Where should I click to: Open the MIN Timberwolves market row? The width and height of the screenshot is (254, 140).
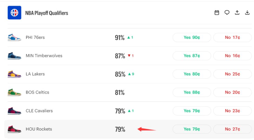pyautogui.click(x=130, y=56)
